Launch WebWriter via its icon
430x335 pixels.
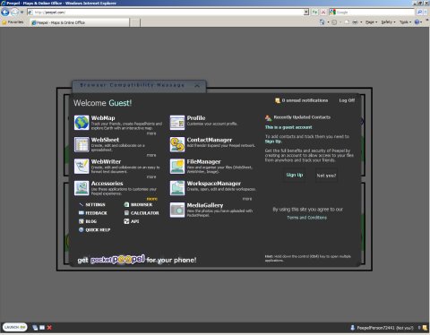coord(82,167)
